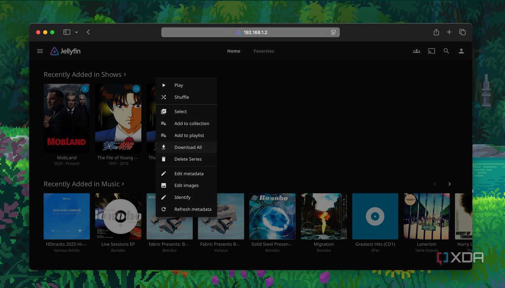505x288 pixels.
Task: Open the SyncPlay group icon
Action: click(x=417, y=51)
